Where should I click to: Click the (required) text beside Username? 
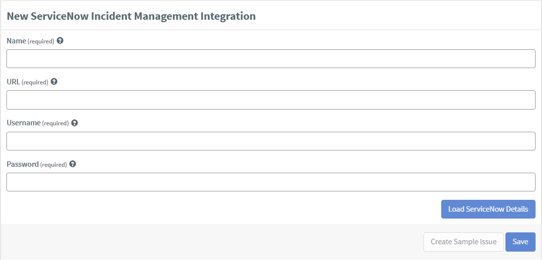coord(55,124)
